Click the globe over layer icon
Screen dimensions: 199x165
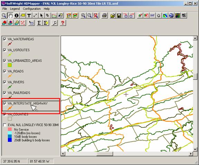10,23
